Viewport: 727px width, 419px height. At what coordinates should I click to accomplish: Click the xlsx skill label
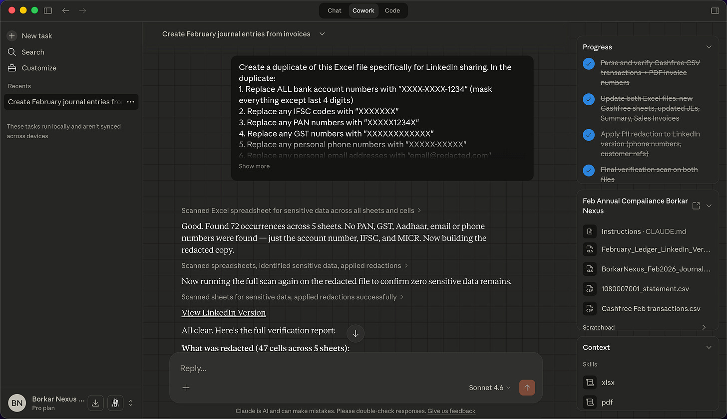608,383
